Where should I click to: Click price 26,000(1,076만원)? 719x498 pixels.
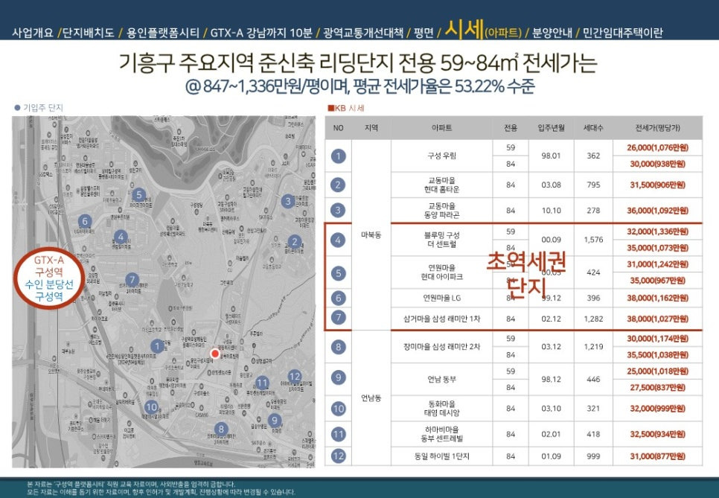click(657, 147)
